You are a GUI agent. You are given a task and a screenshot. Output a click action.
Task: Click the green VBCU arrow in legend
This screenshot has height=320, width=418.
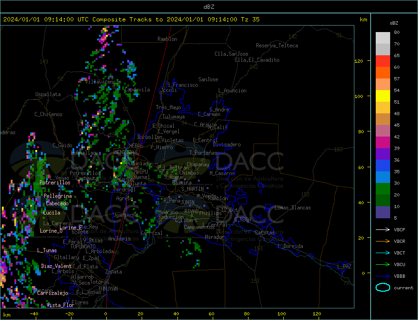(383, 265)
